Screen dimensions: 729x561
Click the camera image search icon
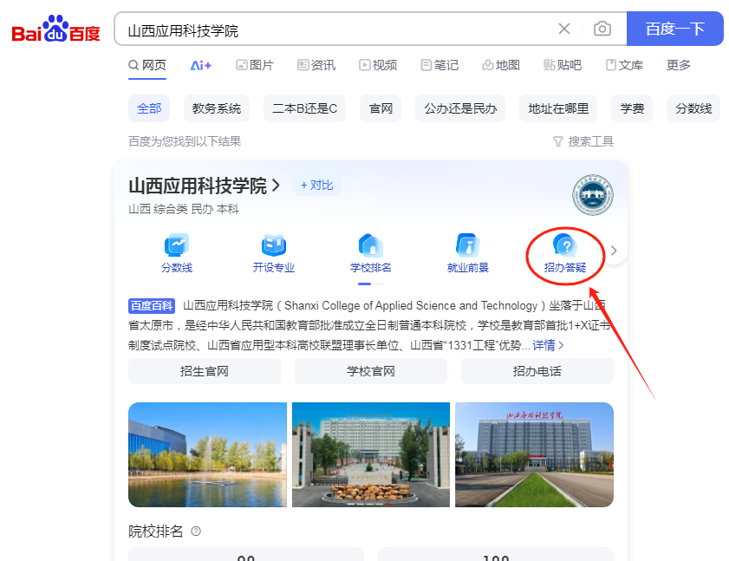coord(602,29)
